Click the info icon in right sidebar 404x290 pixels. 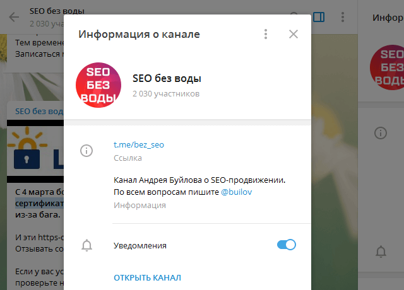tap(381, 133)
